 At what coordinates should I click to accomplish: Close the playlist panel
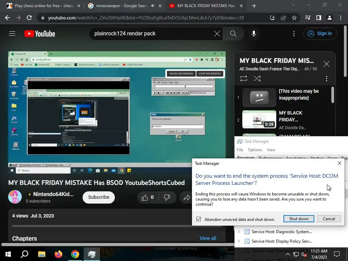(327, 64)
